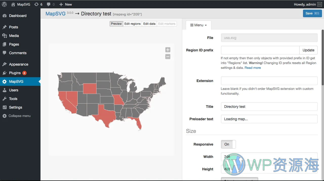Click the Comments sidebar bubble icon
The image size is (324, 181).
[5, 53]
